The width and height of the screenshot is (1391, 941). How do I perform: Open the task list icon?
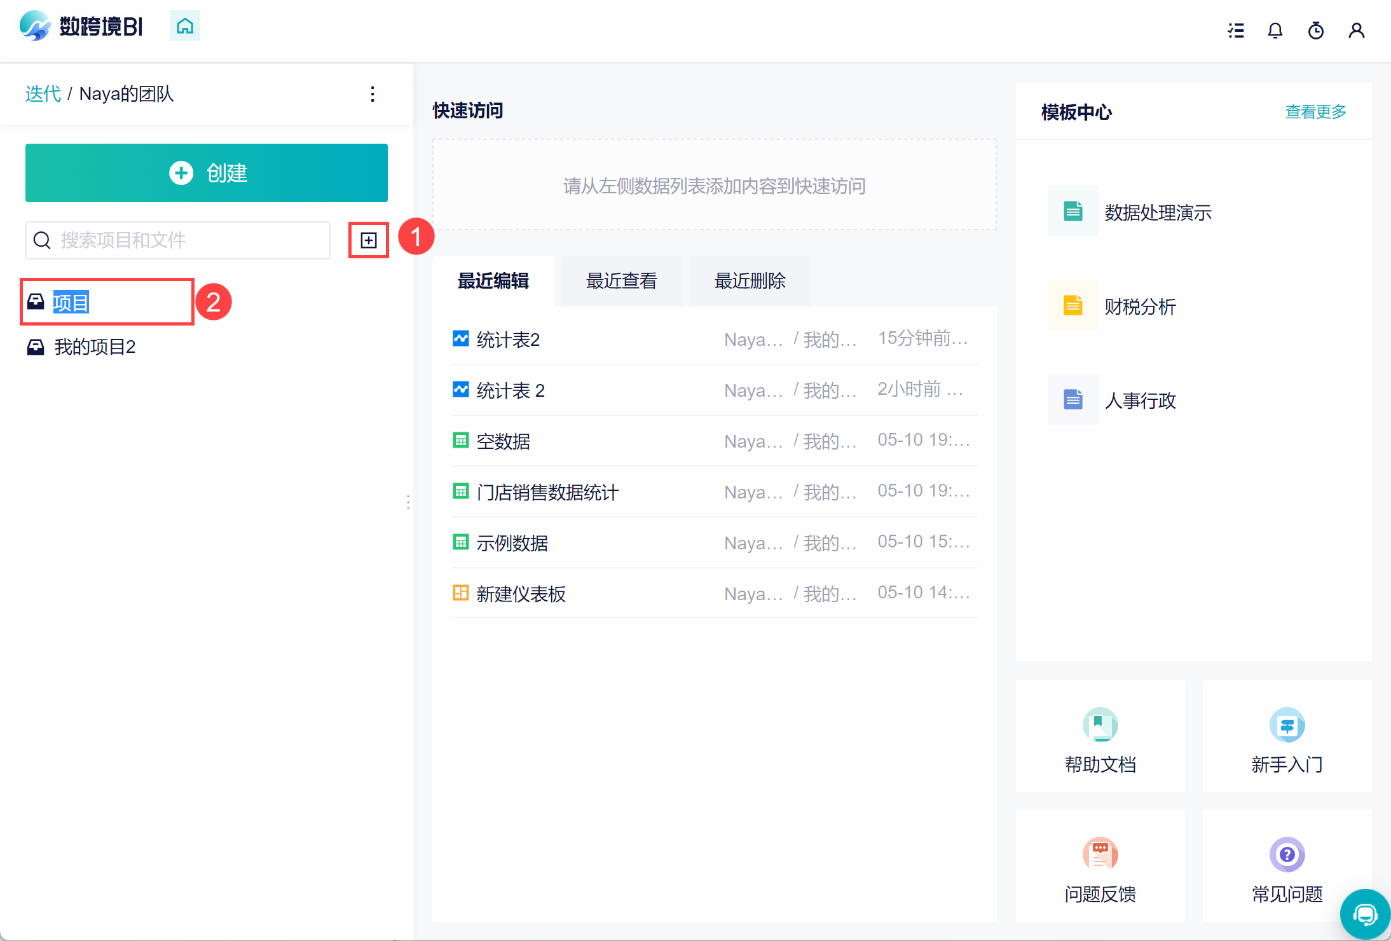1236,31
